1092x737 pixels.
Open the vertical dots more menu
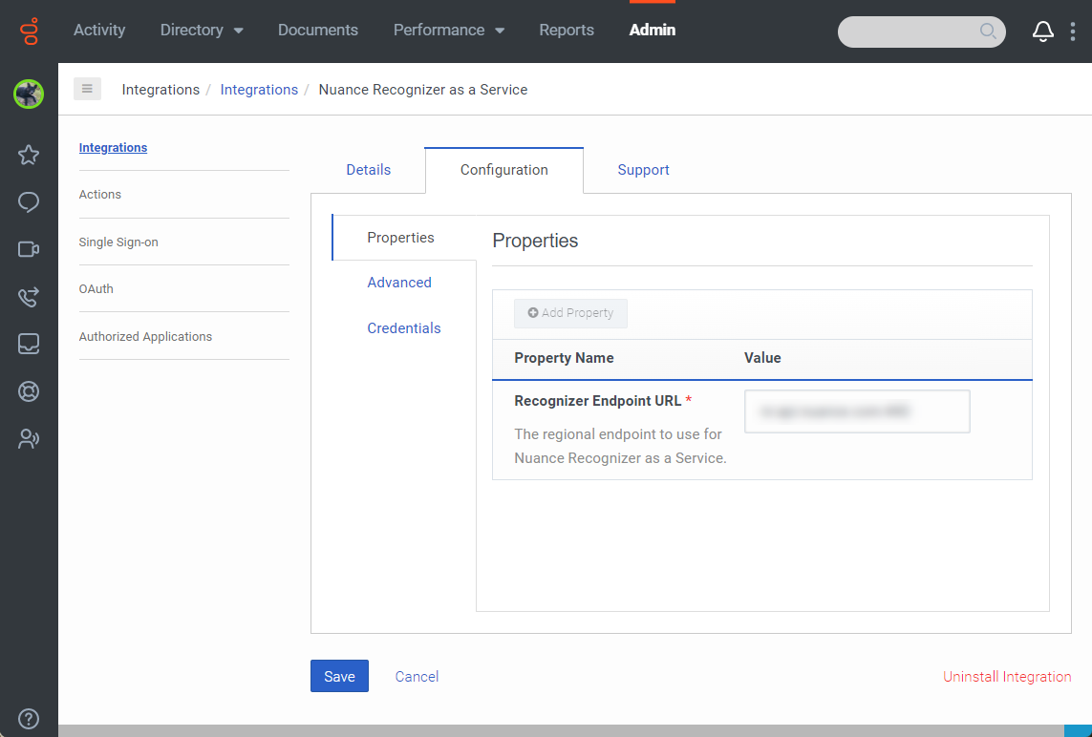[x=1073, y=32]
